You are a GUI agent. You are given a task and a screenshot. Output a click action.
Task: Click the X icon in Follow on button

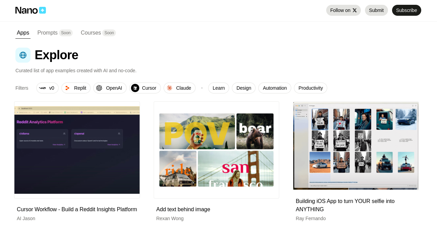click(x=355, y=10)
